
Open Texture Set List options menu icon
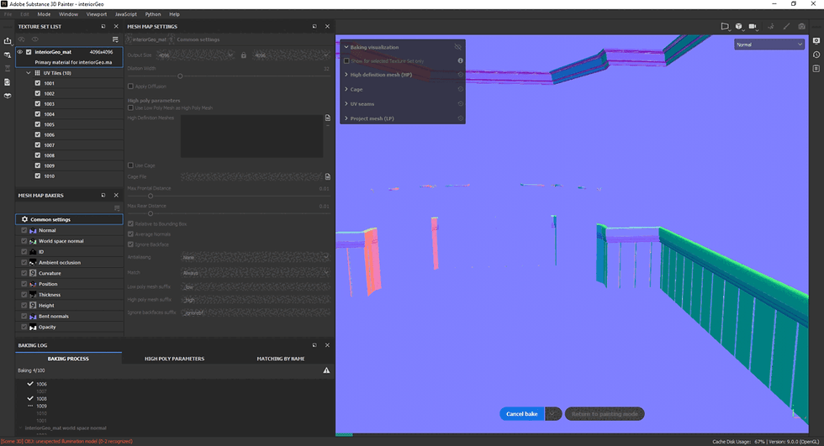click(x=115, y=39)
